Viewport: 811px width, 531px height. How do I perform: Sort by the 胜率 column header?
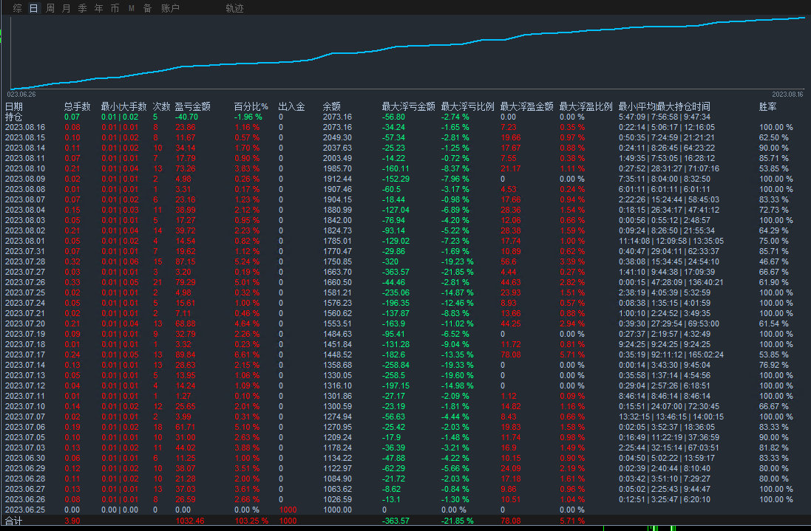point(767,106)
